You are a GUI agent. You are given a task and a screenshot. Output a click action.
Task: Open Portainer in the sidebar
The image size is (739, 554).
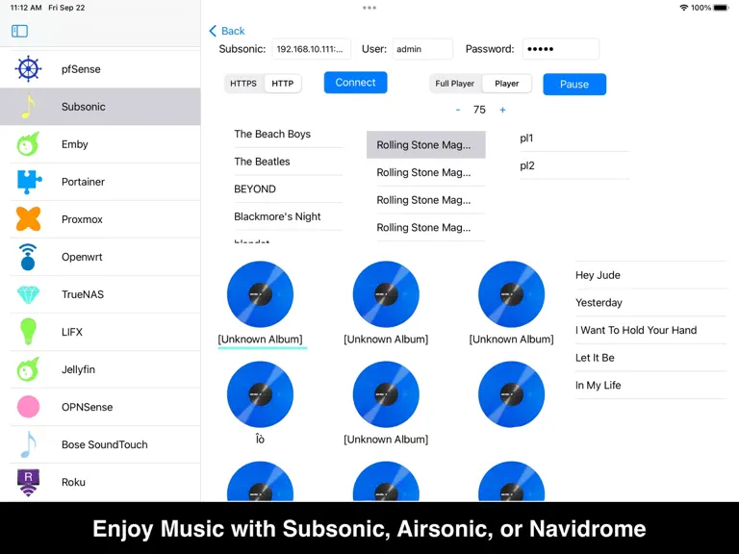[100, 182]
